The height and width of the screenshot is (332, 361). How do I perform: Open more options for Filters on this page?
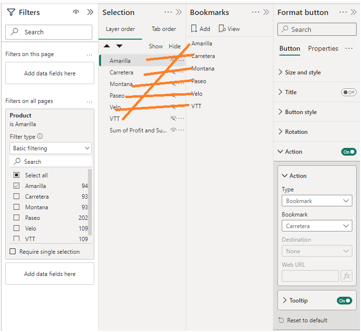89,55
